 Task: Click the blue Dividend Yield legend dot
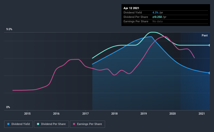(x=8, y=124)
